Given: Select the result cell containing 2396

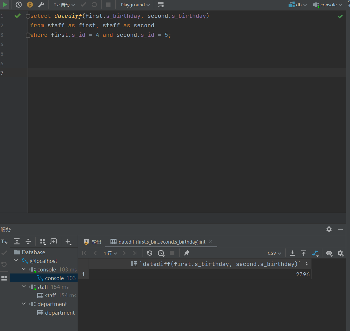Looking at the screenshot, I should click(x=200, y=274).
